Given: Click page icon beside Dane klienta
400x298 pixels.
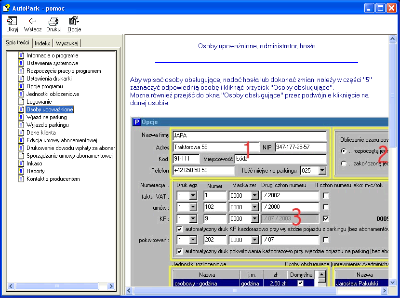Looking at the screenshot, I should 21,132.
